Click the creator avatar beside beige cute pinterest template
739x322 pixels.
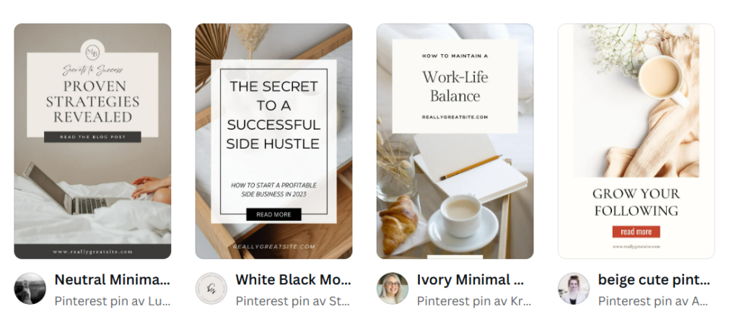point(574,289)
